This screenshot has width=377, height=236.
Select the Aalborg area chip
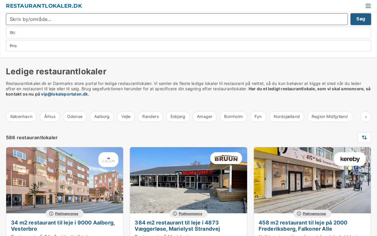(x=102, y=117)
